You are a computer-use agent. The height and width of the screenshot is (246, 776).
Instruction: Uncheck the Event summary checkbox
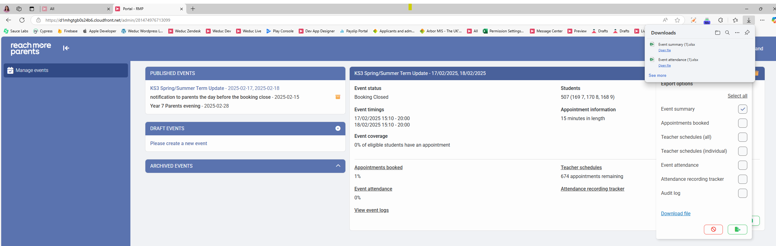pyautogui.click(x=742, y=109)
